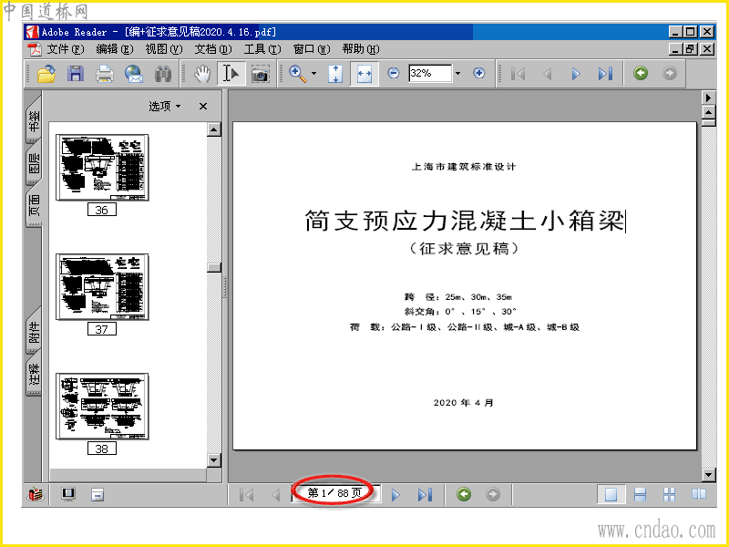Switch to Fit Page view

(335, 74)
